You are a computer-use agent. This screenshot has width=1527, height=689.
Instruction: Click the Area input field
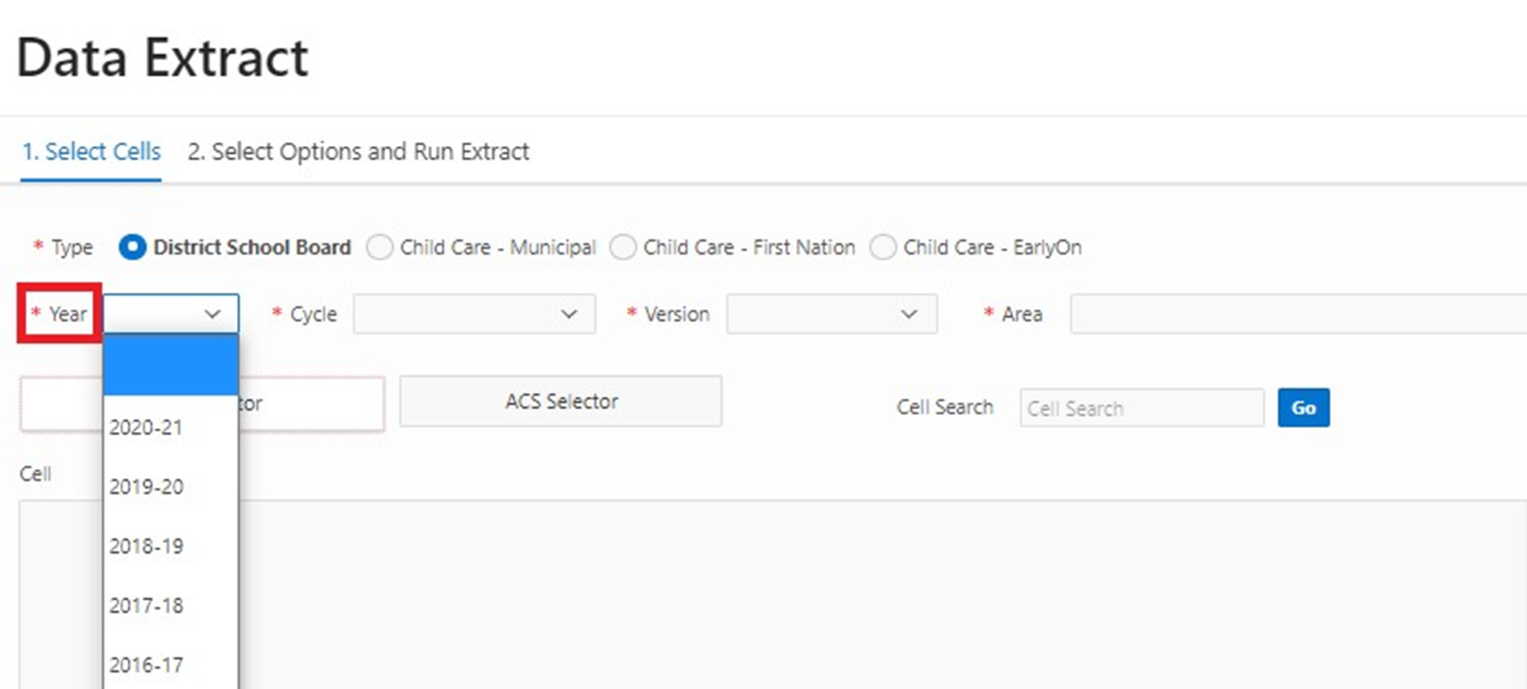[1297, 315]
